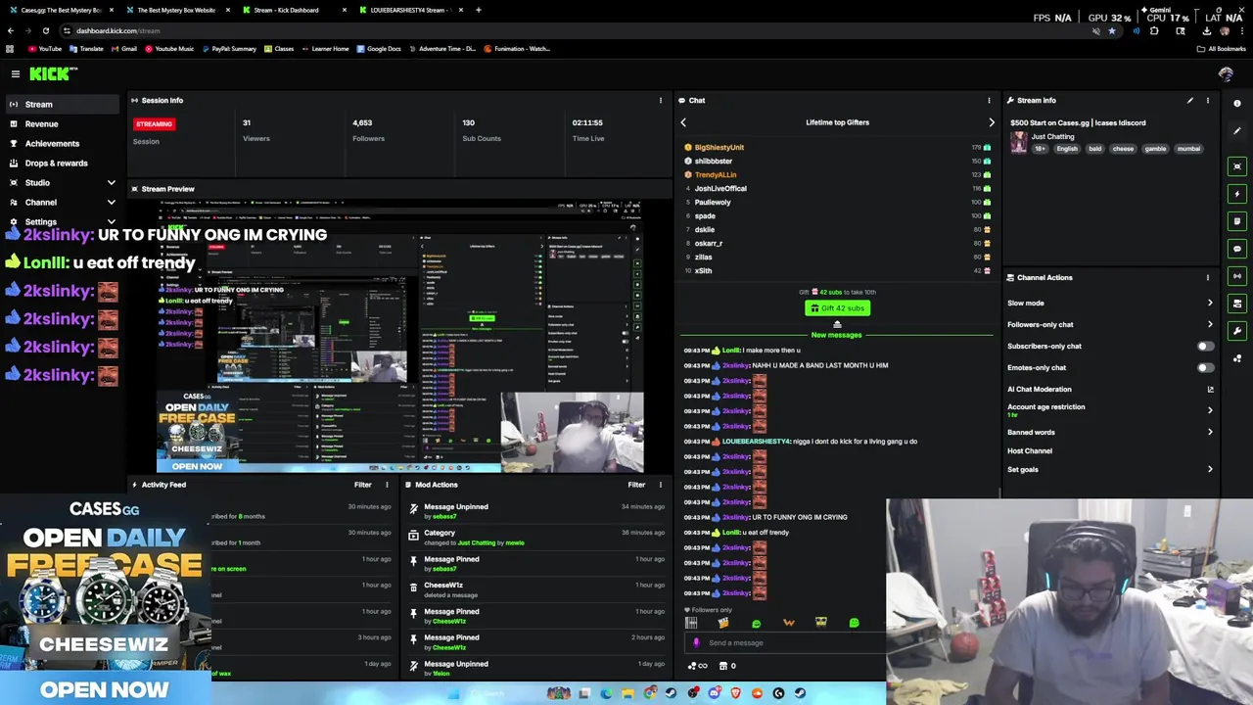1253x705 pixels.
Task: Open Steam from the taskbar
Action: coord(671,693)
